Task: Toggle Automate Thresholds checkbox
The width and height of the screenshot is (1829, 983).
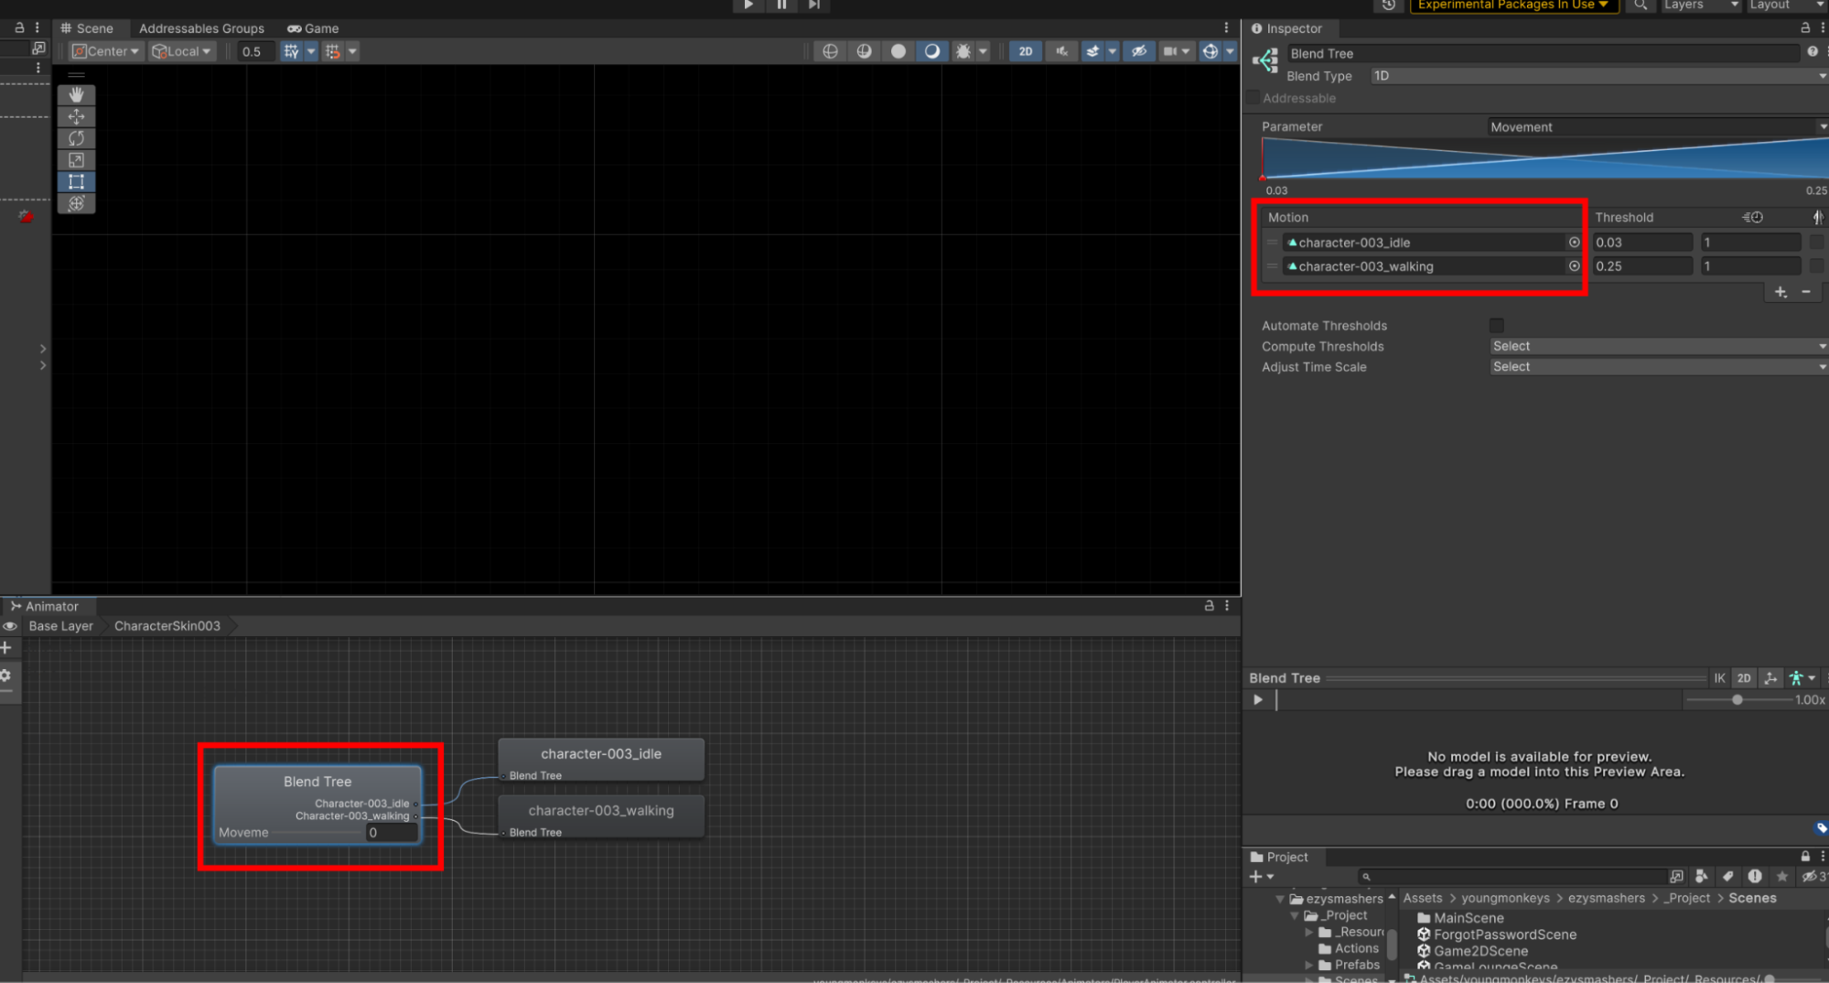Action: click(x=1496, y=325)
